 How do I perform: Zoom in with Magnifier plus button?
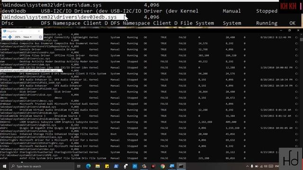pyautogui.click(x=10, y=37)
